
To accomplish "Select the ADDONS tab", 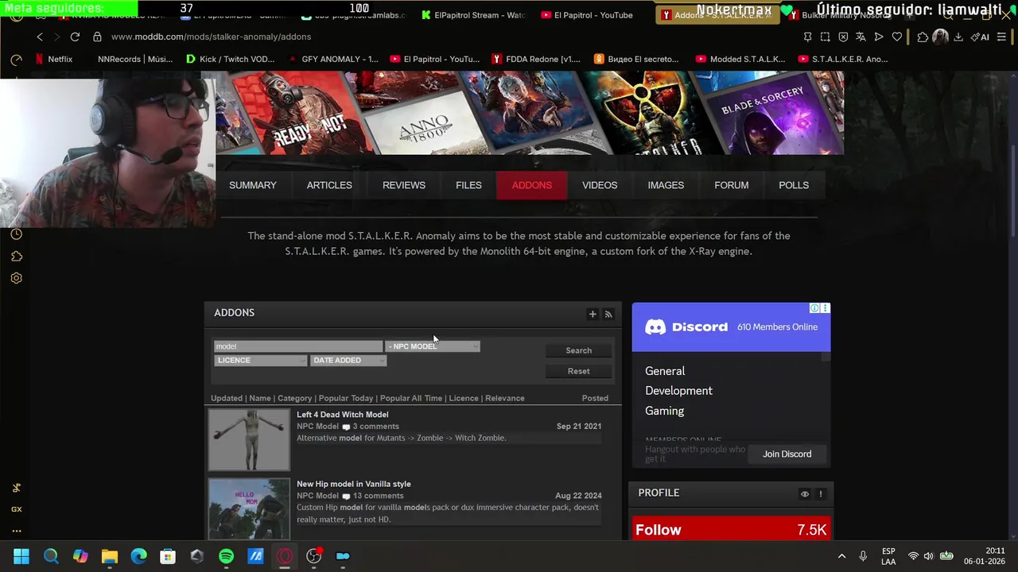I will tap(532, 185).
